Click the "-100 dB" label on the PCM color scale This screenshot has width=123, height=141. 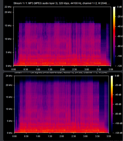click(x=118, y=123)
